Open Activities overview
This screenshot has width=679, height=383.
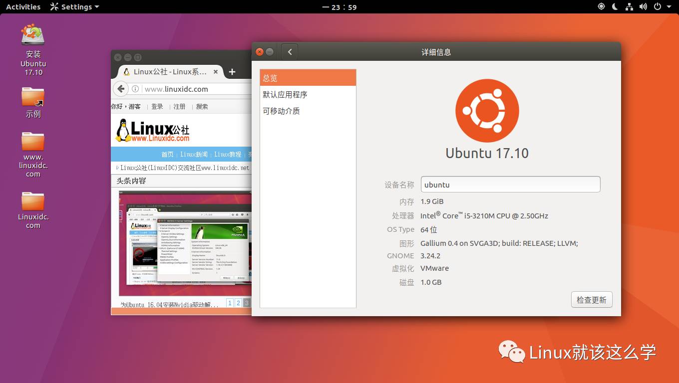tap(23, 6)
